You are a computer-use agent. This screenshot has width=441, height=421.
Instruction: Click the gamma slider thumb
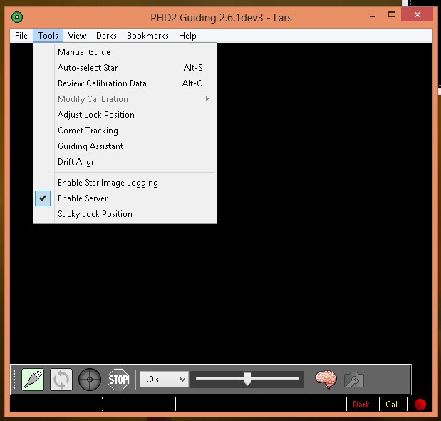[247, 379]
